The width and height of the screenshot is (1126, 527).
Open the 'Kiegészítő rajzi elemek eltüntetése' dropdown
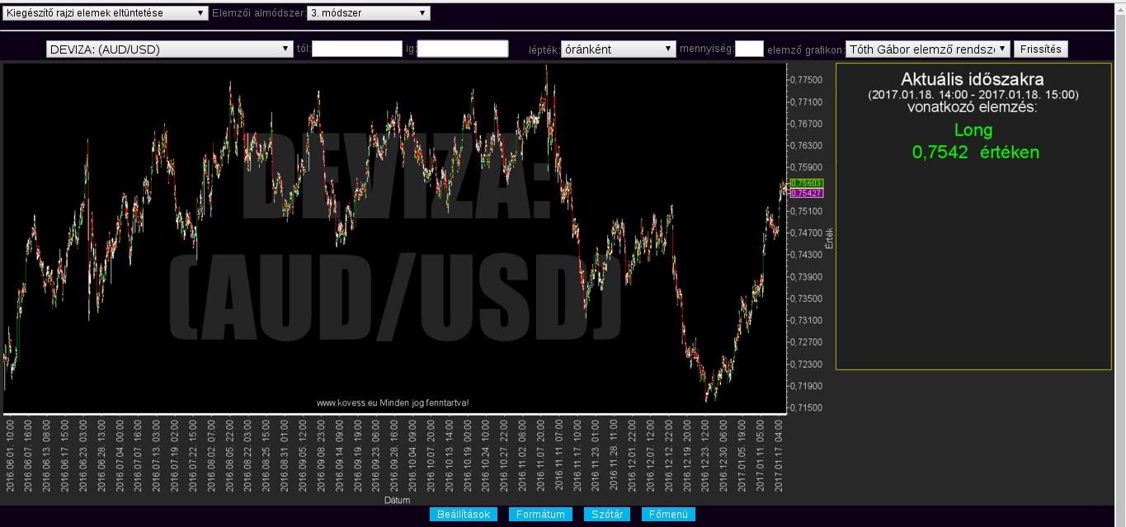pyautogui.click(x=106, y=13)
